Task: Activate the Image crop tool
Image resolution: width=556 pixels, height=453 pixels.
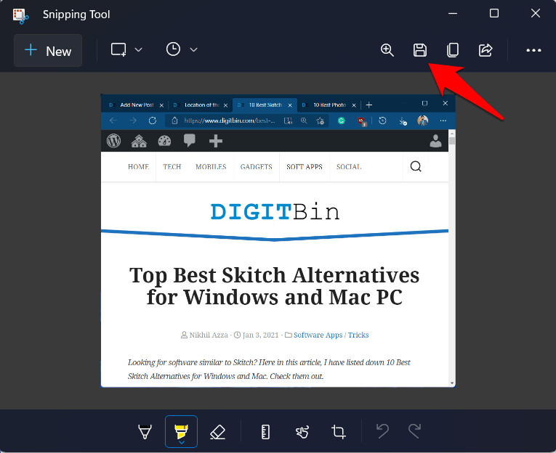Action: coord(339,432)
